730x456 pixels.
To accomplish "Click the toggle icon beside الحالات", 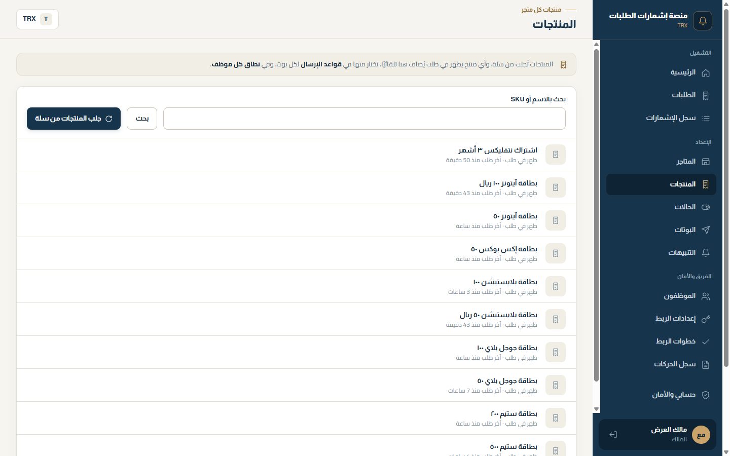I will pos(705,207).
